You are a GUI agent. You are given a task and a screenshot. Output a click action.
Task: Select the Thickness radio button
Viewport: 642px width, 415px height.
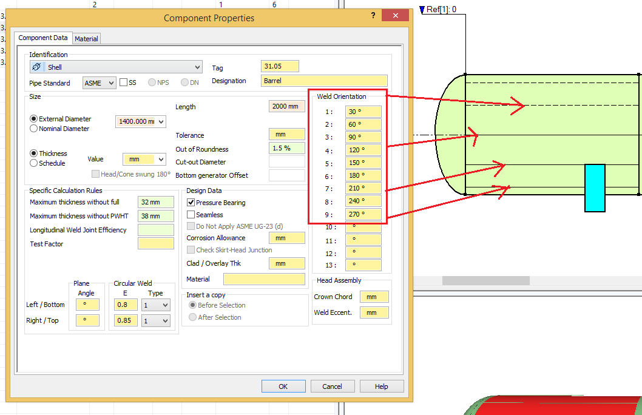[x=34, y=153]
